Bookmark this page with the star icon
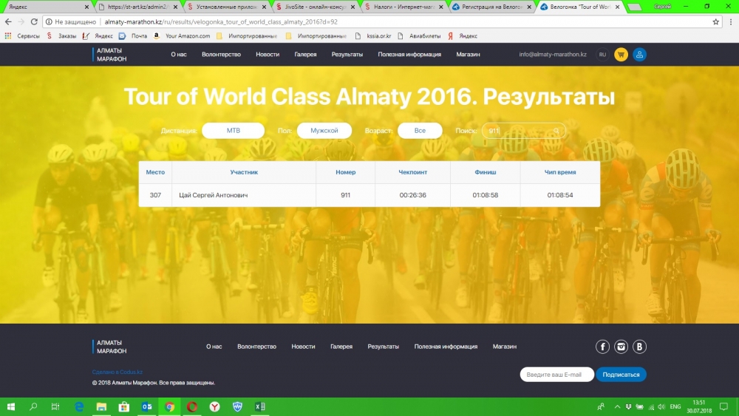This screenshot has width=739, height=416. click(715, 22)
